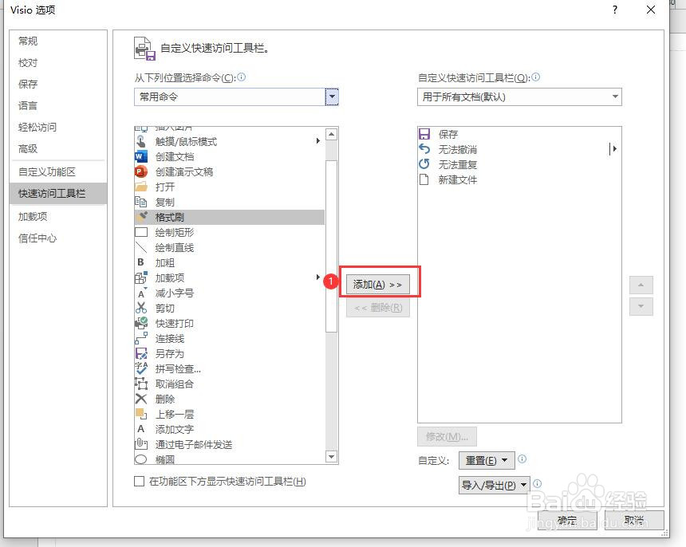Click the 剪切 scissors icon
This screenshot has height=547, width=686.
pos(141,308)
